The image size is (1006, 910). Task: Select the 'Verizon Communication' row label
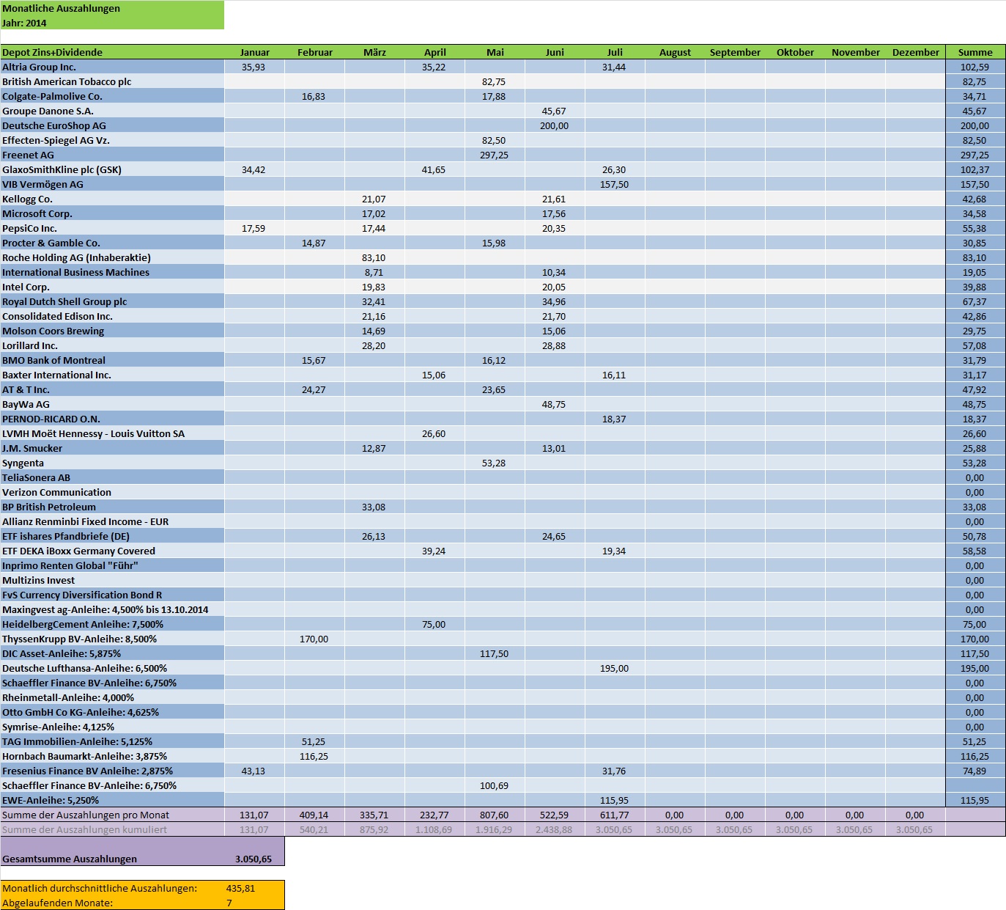coord(112,492)
